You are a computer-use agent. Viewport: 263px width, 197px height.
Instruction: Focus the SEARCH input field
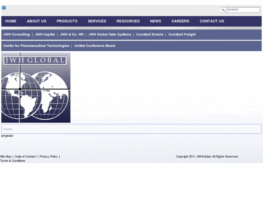[243, 10]
